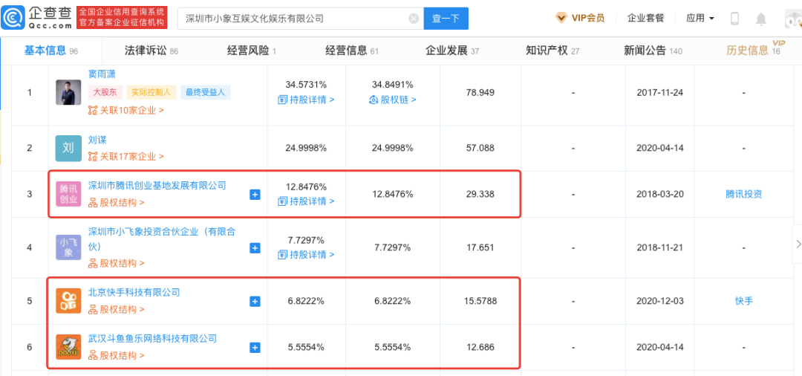The image size is (802, 376).
Task: Click the 腾讯创业 company logo
Action: click(x=68, y=194)
